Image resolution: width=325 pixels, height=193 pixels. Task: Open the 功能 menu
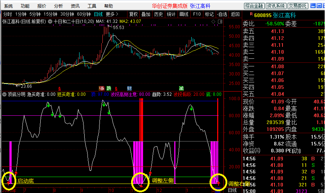pos(25,6)
